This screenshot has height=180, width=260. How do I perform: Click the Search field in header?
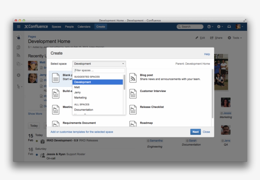point(190,27)
